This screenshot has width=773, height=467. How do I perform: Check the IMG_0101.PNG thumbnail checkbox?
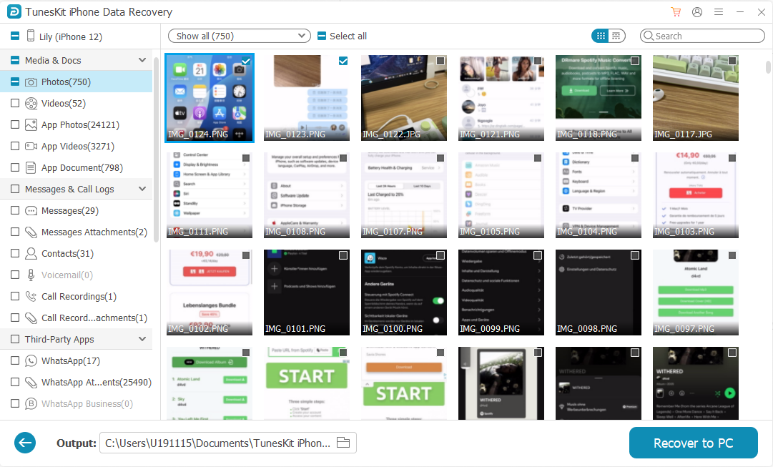[343, 255]
